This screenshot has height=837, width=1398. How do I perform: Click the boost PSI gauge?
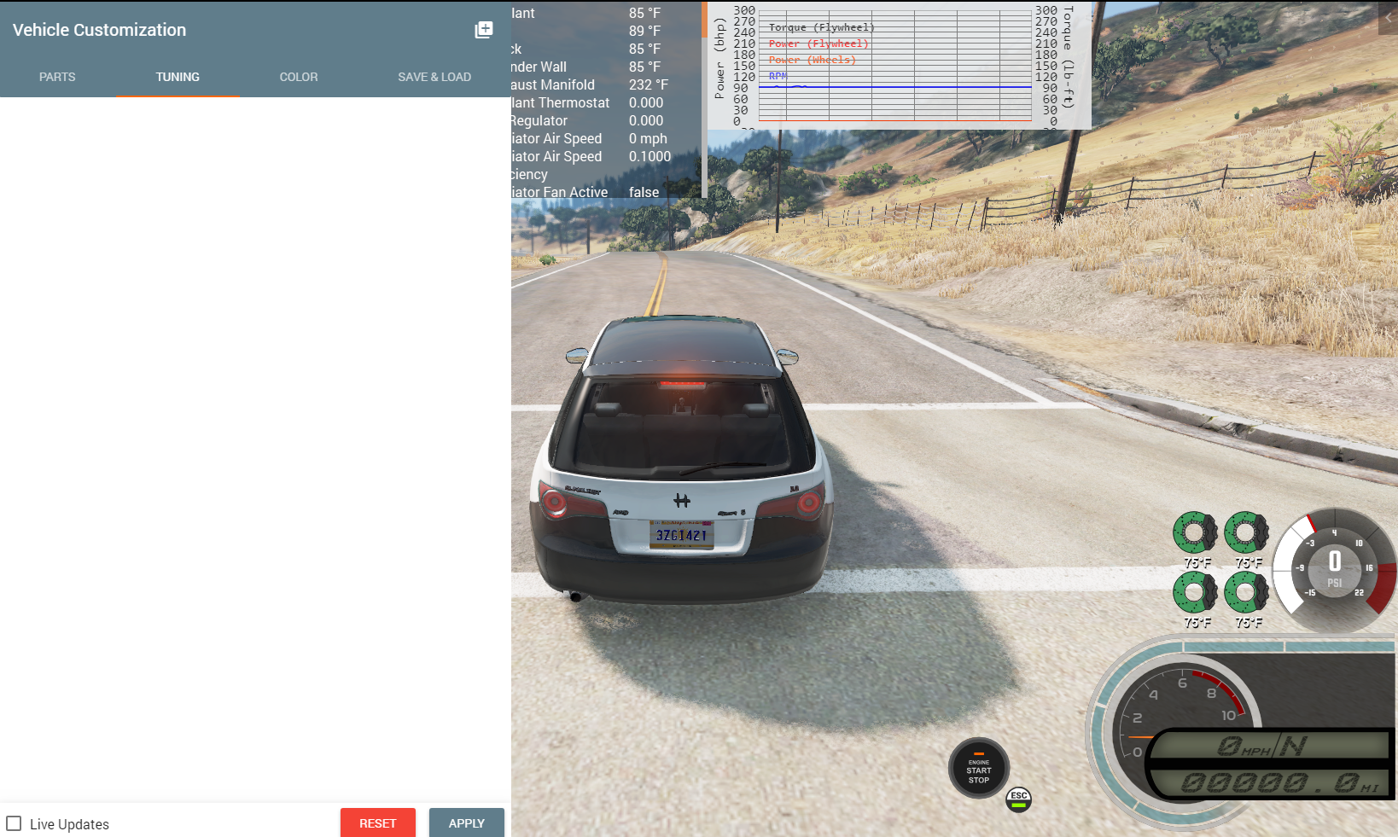[1335, 570]
